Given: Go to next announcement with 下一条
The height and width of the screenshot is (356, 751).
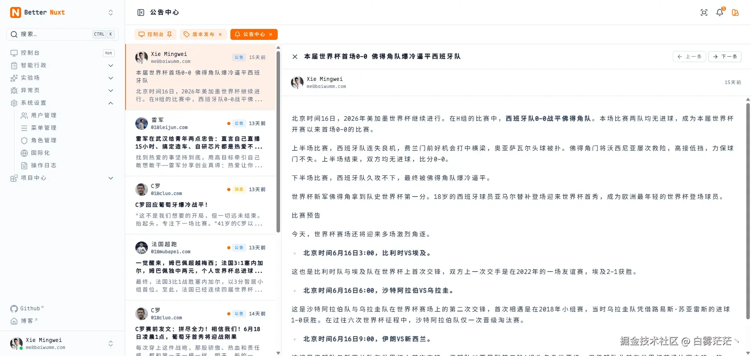Looking at the screenshot, I should pyautogui.click(x=725, y=57).
